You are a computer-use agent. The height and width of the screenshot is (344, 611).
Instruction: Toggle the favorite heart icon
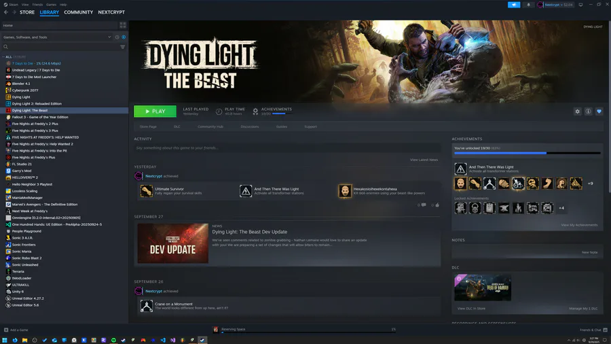pyautogui.click(x=599, y=111)
